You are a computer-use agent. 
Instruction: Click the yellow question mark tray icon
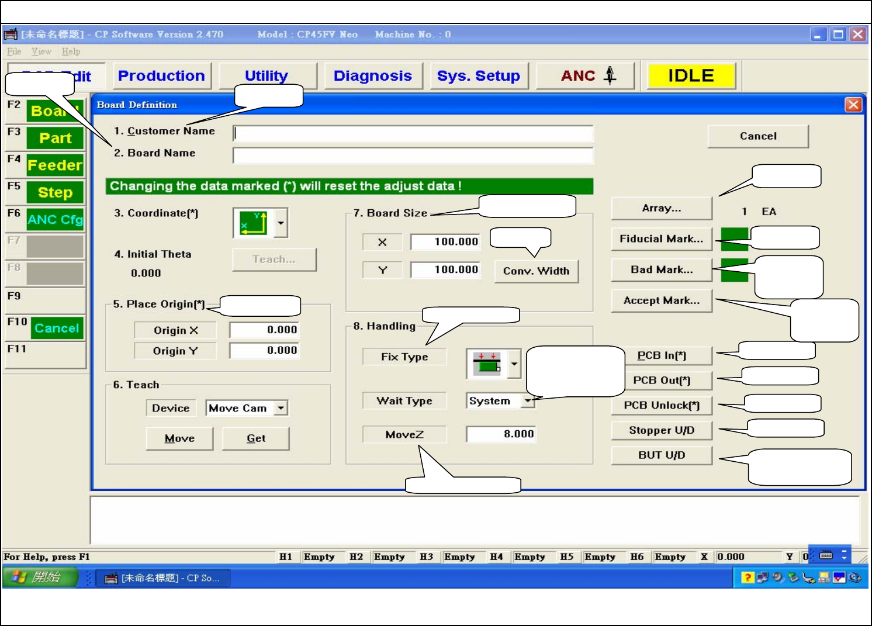click(x=747, y=577)
